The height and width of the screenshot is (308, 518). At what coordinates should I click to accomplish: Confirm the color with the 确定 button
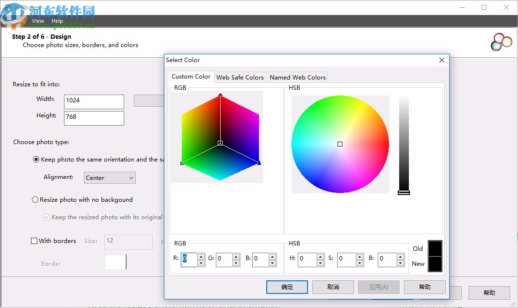click(287, 287)
